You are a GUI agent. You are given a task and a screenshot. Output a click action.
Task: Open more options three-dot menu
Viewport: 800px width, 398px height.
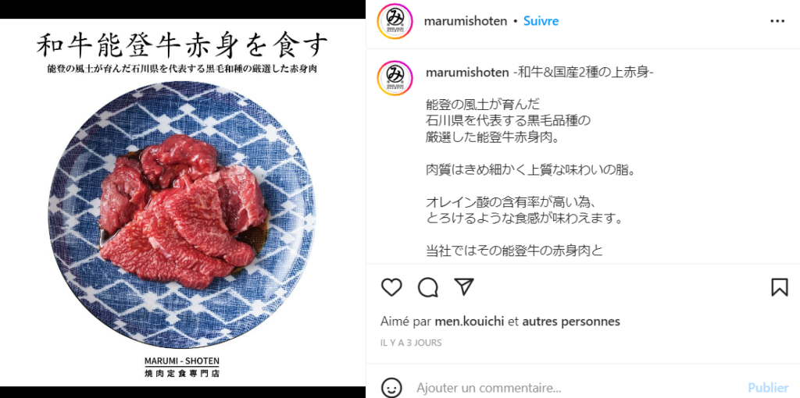point(777,21)
